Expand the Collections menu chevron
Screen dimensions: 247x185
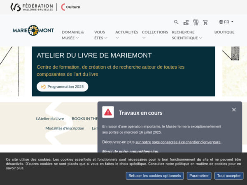point(144,38)
